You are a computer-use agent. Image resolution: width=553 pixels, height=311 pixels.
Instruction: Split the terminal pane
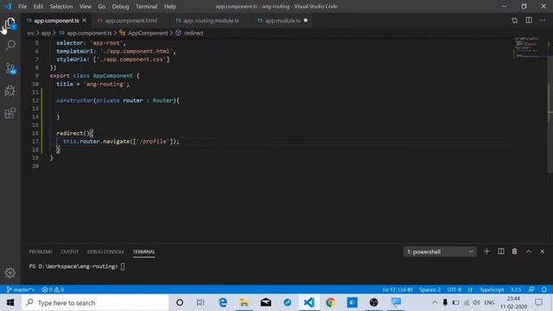501,251
